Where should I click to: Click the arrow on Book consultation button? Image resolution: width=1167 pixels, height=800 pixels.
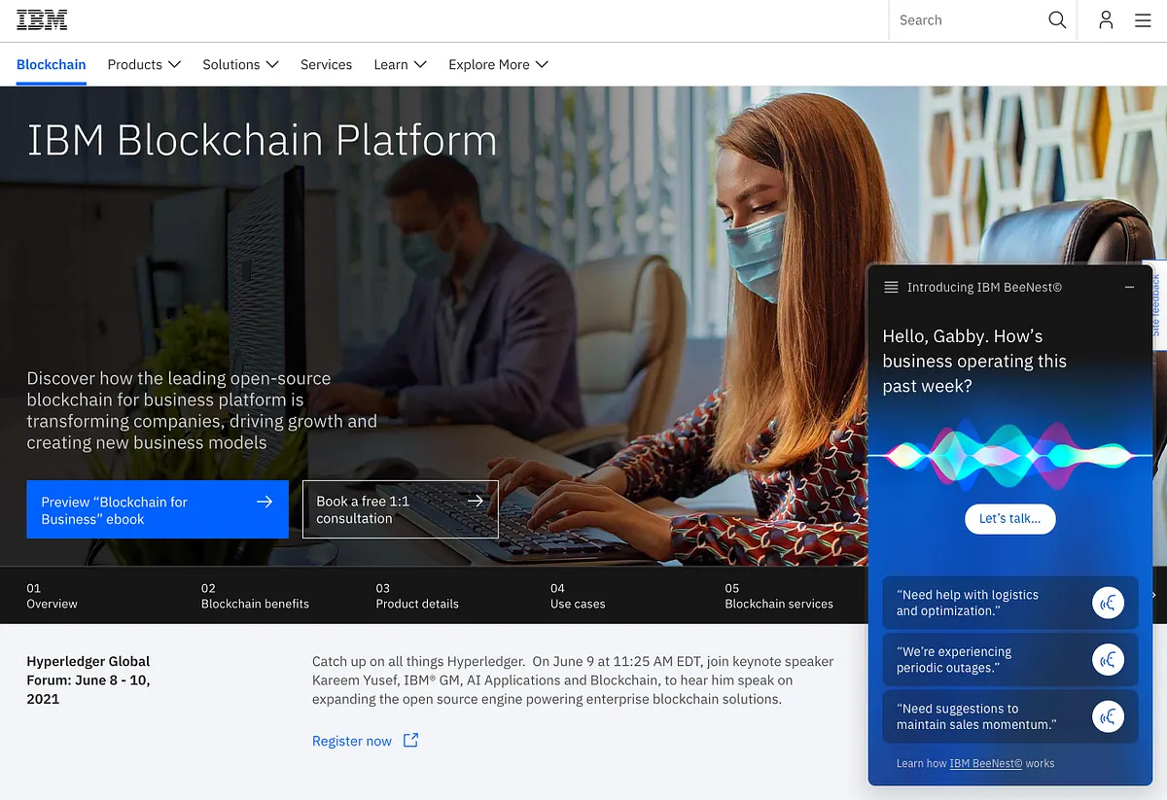[476, 501]
